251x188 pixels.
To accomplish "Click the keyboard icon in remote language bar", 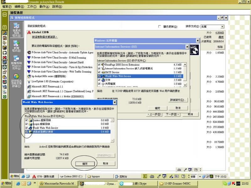I will 152,176.
